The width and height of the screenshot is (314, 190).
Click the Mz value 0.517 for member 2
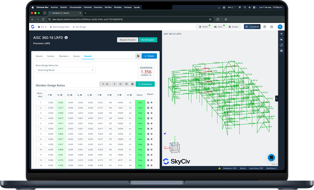61,108
